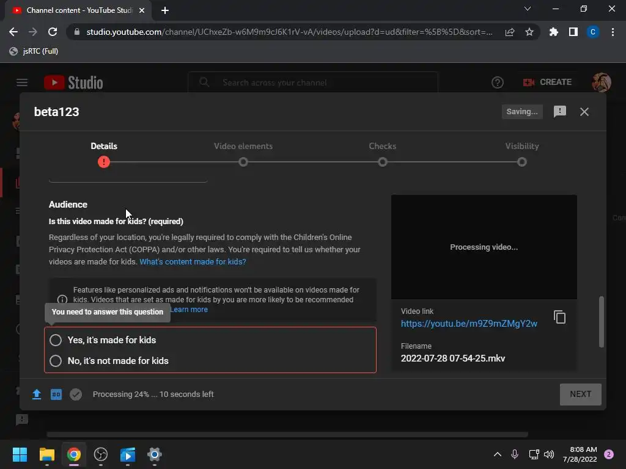Click the CREATE button
626x469 pixels.
[547, 82]
